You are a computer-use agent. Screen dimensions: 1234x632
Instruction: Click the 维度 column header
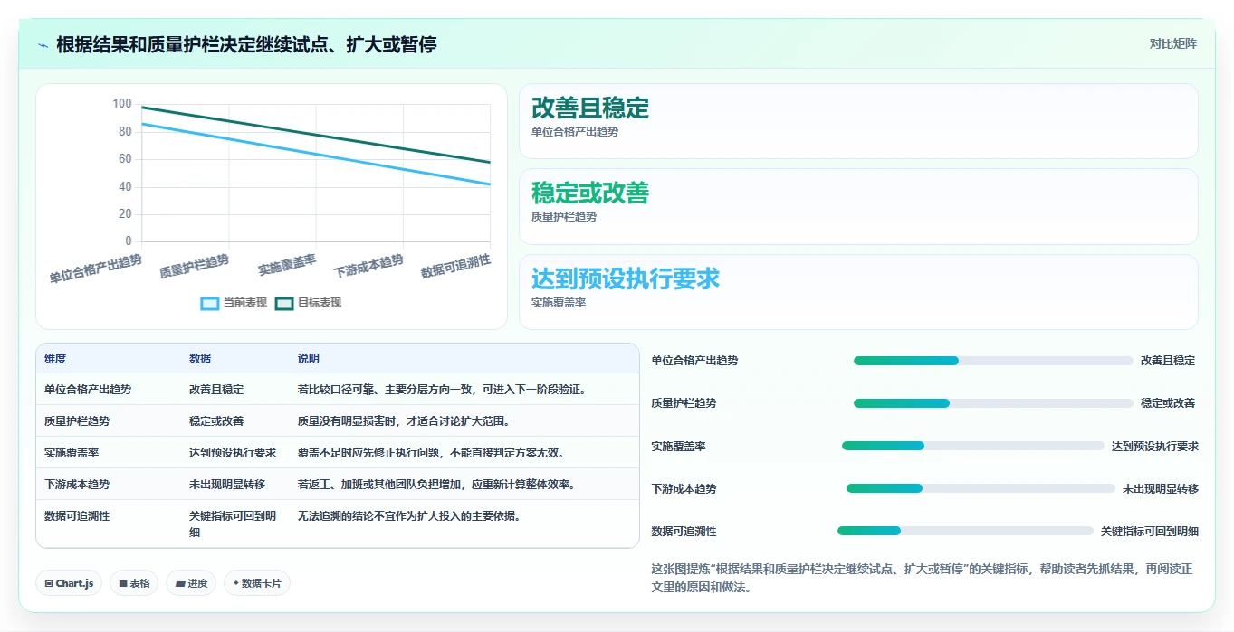coord(55,359)
